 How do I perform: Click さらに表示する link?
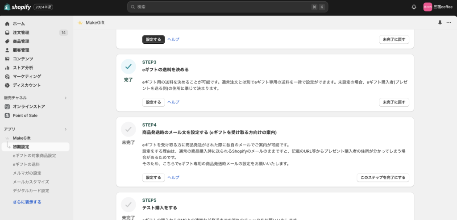(27, 202)
